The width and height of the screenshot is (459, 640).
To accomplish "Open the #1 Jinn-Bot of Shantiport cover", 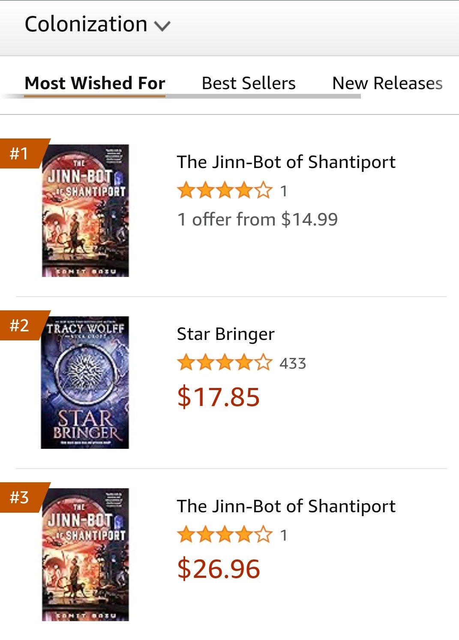I will click(x=85, y=210).
